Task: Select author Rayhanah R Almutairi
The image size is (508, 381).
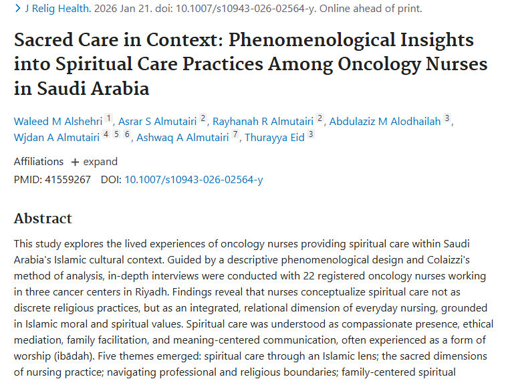Action: click(x=263, y=121)
